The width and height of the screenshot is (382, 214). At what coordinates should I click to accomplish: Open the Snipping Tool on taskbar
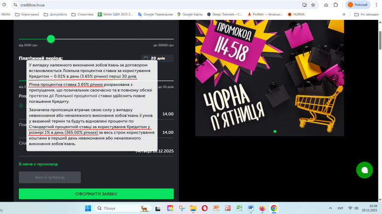pos(182,208)
